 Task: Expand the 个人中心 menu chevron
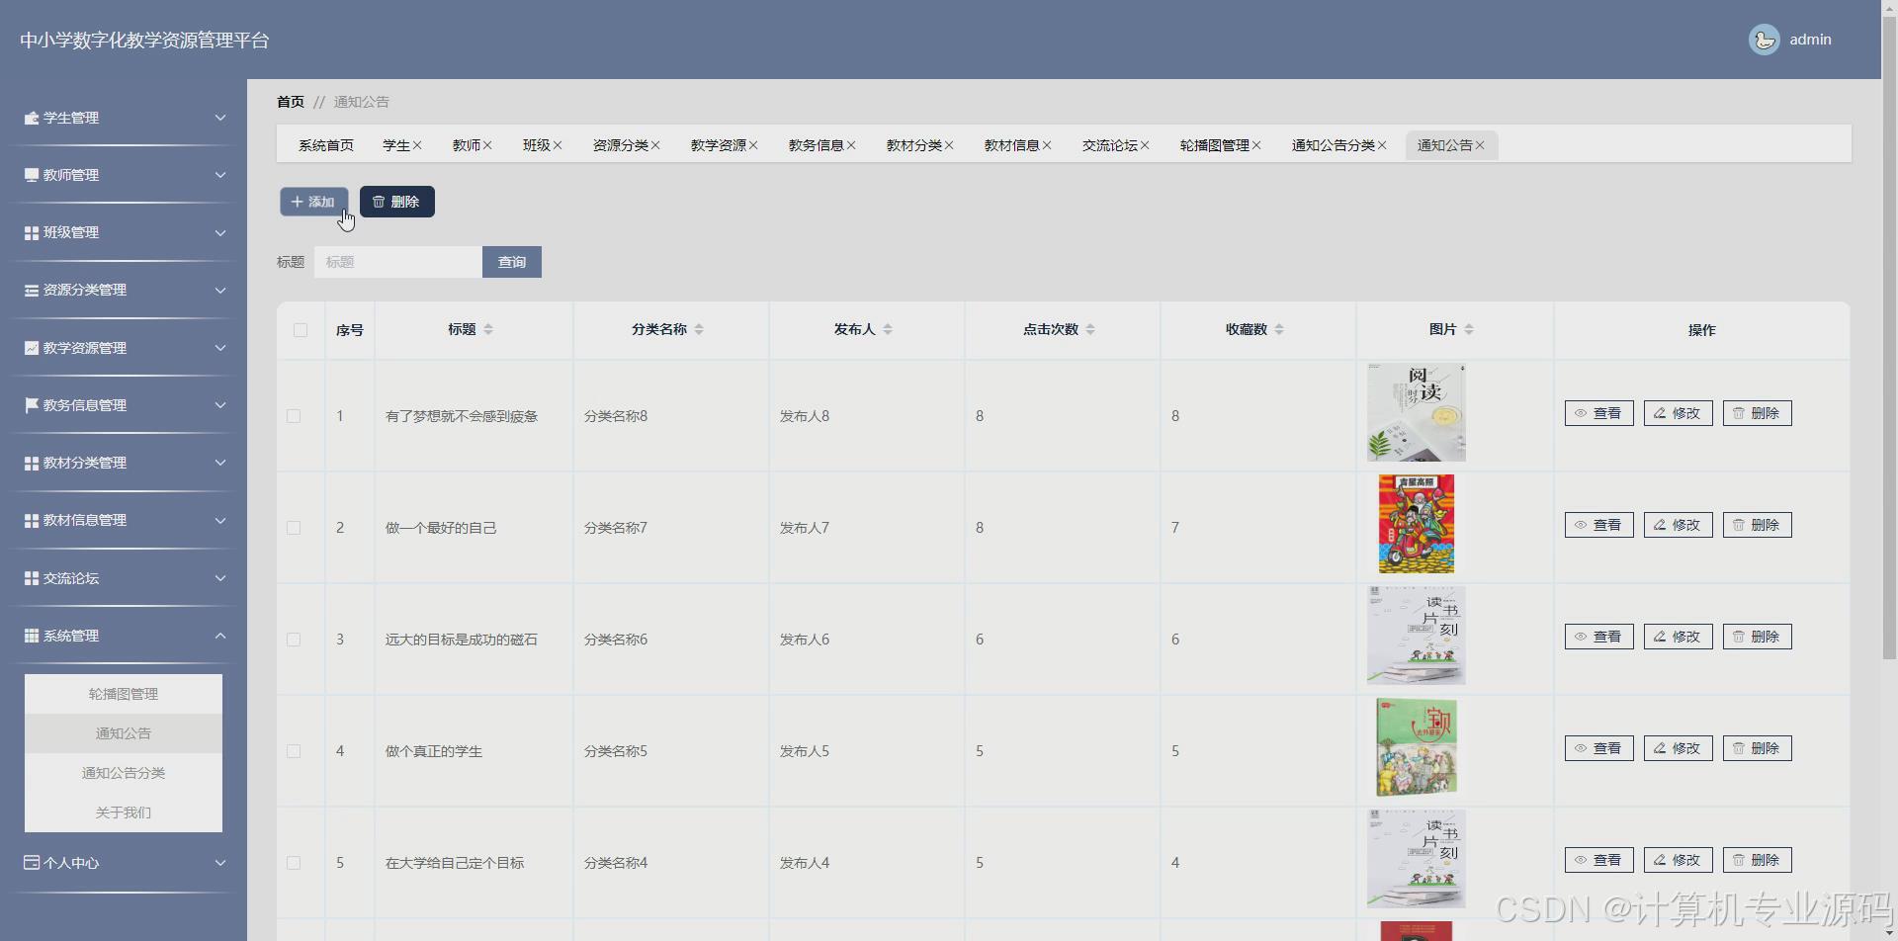[220, 863]
